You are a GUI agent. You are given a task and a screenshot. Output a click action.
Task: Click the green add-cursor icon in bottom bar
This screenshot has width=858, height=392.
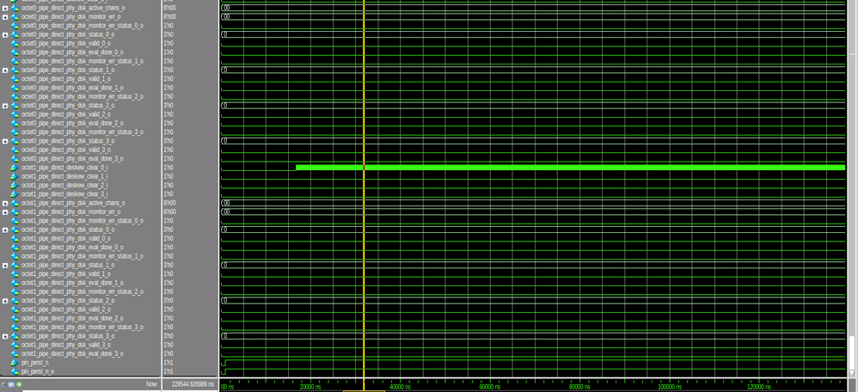19,385
